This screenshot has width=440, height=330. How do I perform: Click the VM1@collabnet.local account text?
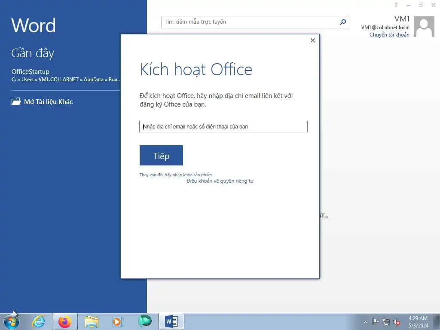pos(385,27)
